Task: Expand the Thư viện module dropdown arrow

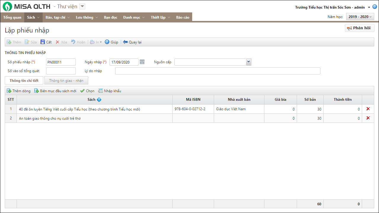Action: coord(82,6)
